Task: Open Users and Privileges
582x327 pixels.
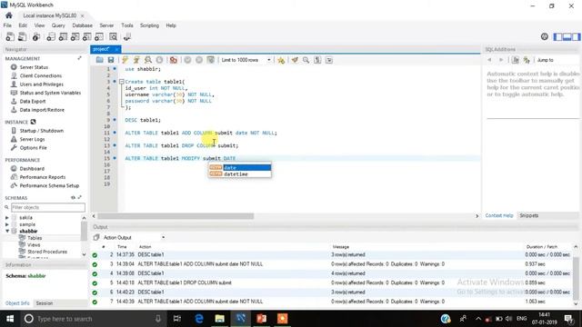Action: point(42,84)
